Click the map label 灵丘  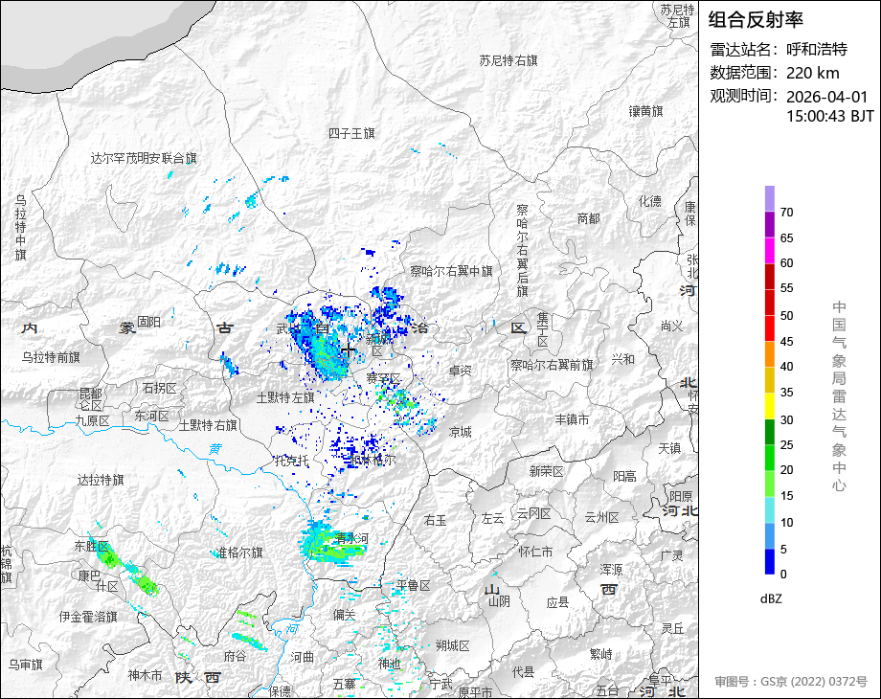672,629
